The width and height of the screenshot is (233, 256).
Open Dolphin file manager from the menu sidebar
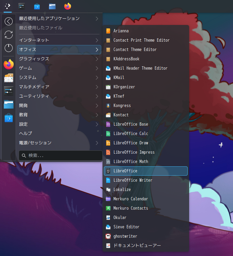pyautogui.click(x=9, y=104)
